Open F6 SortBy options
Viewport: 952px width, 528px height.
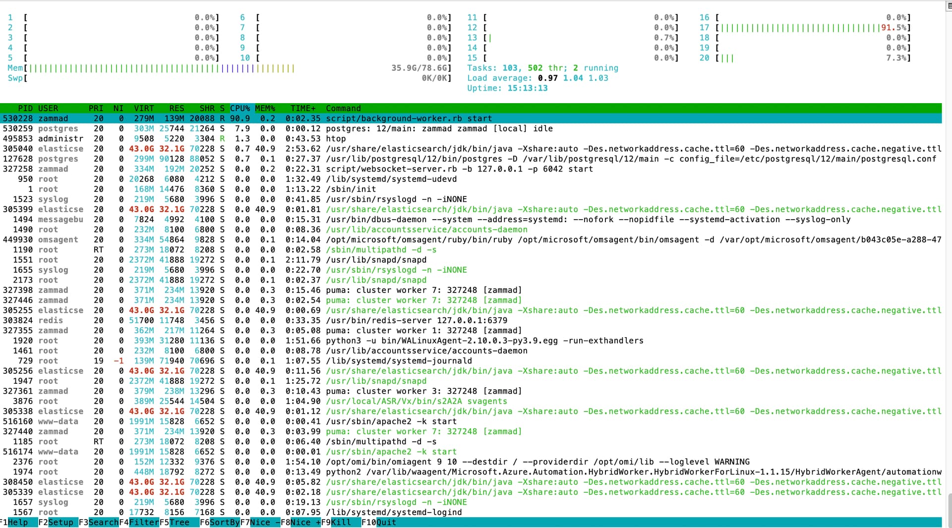[x=220, y=523]
